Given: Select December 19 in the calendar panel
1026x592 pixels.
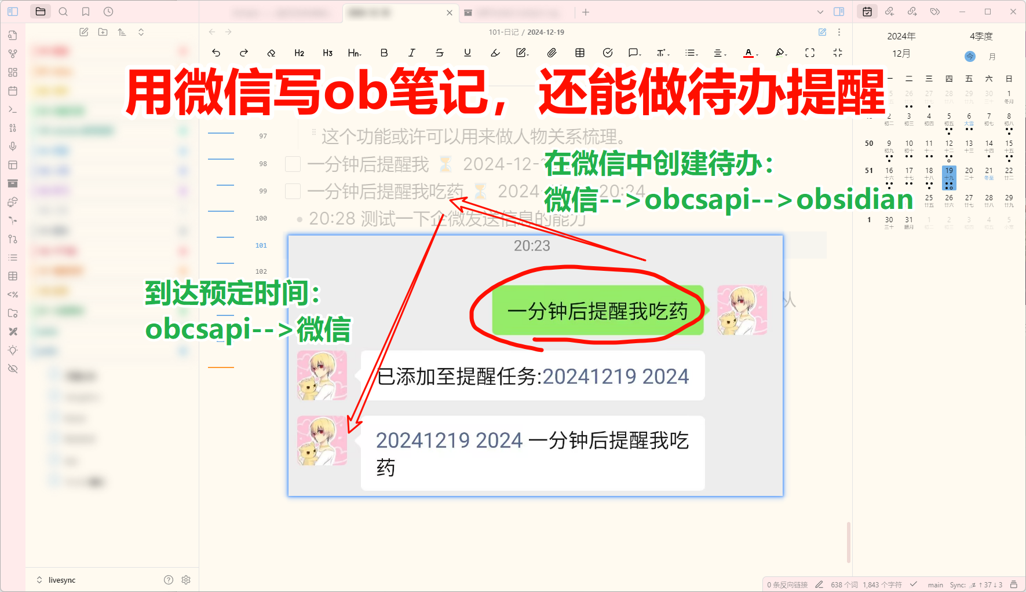Looking at the screenshot, I should coord(949,174).
